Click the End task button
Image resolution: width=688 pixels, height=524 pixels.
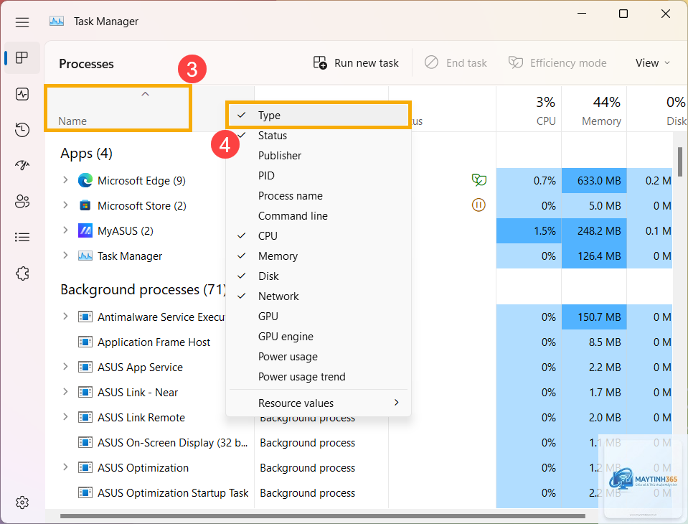(x=456, y=62)
